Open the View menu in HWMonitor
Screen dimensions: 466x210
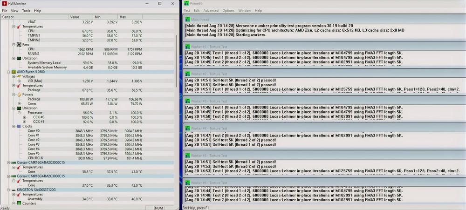tap(14, 11)
